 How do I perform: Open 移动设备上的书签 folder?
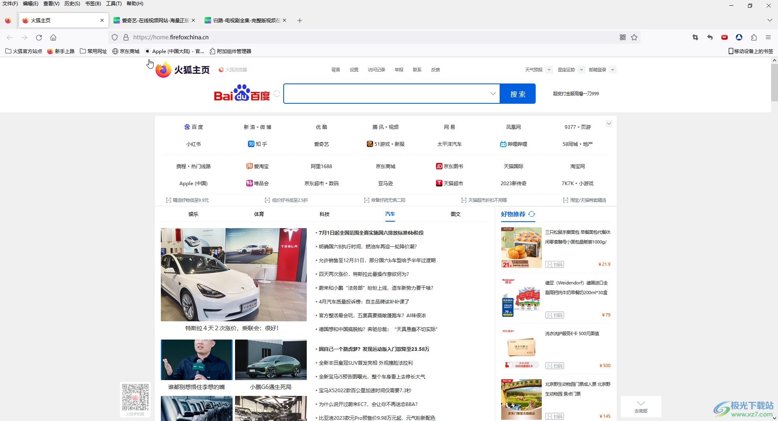tap(750, 51)
